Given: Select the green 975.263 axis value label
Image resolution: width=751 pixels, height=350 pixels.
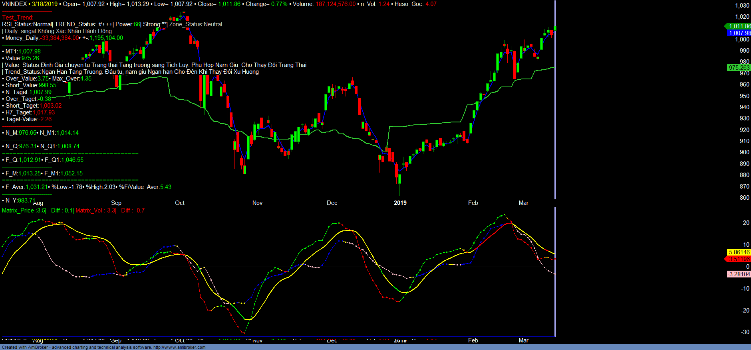Looking at the screenshot, I should point(739,68).
